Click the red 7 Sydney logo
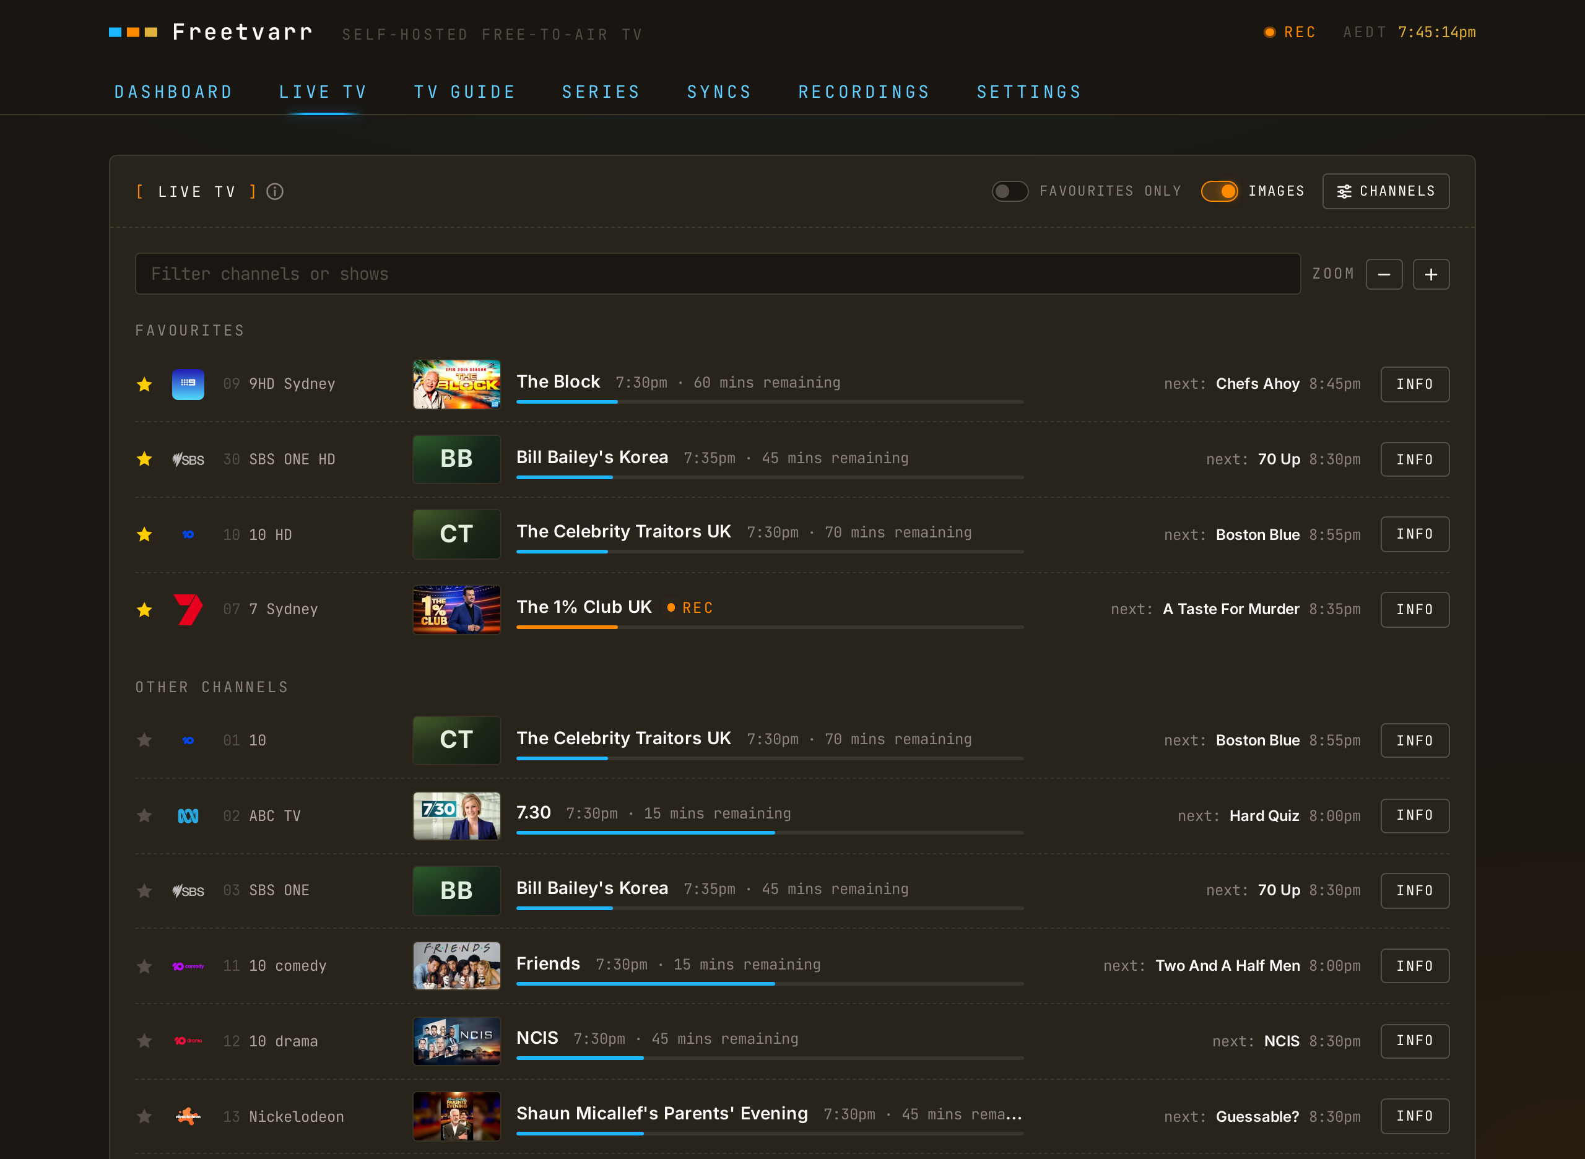 [188, 610]
